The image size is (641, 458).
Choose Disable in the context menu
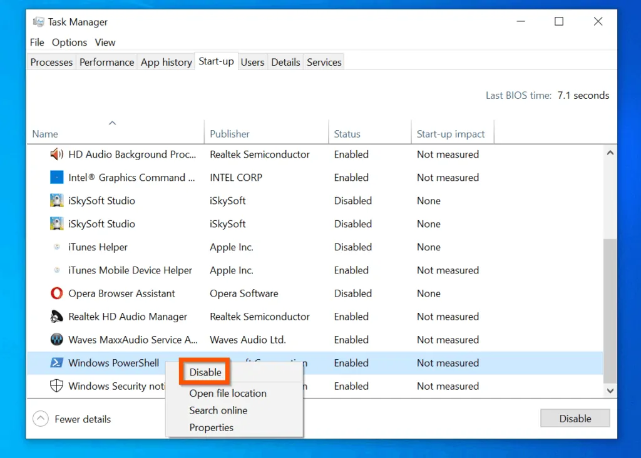pyautogui.click(x=205, y=372)
